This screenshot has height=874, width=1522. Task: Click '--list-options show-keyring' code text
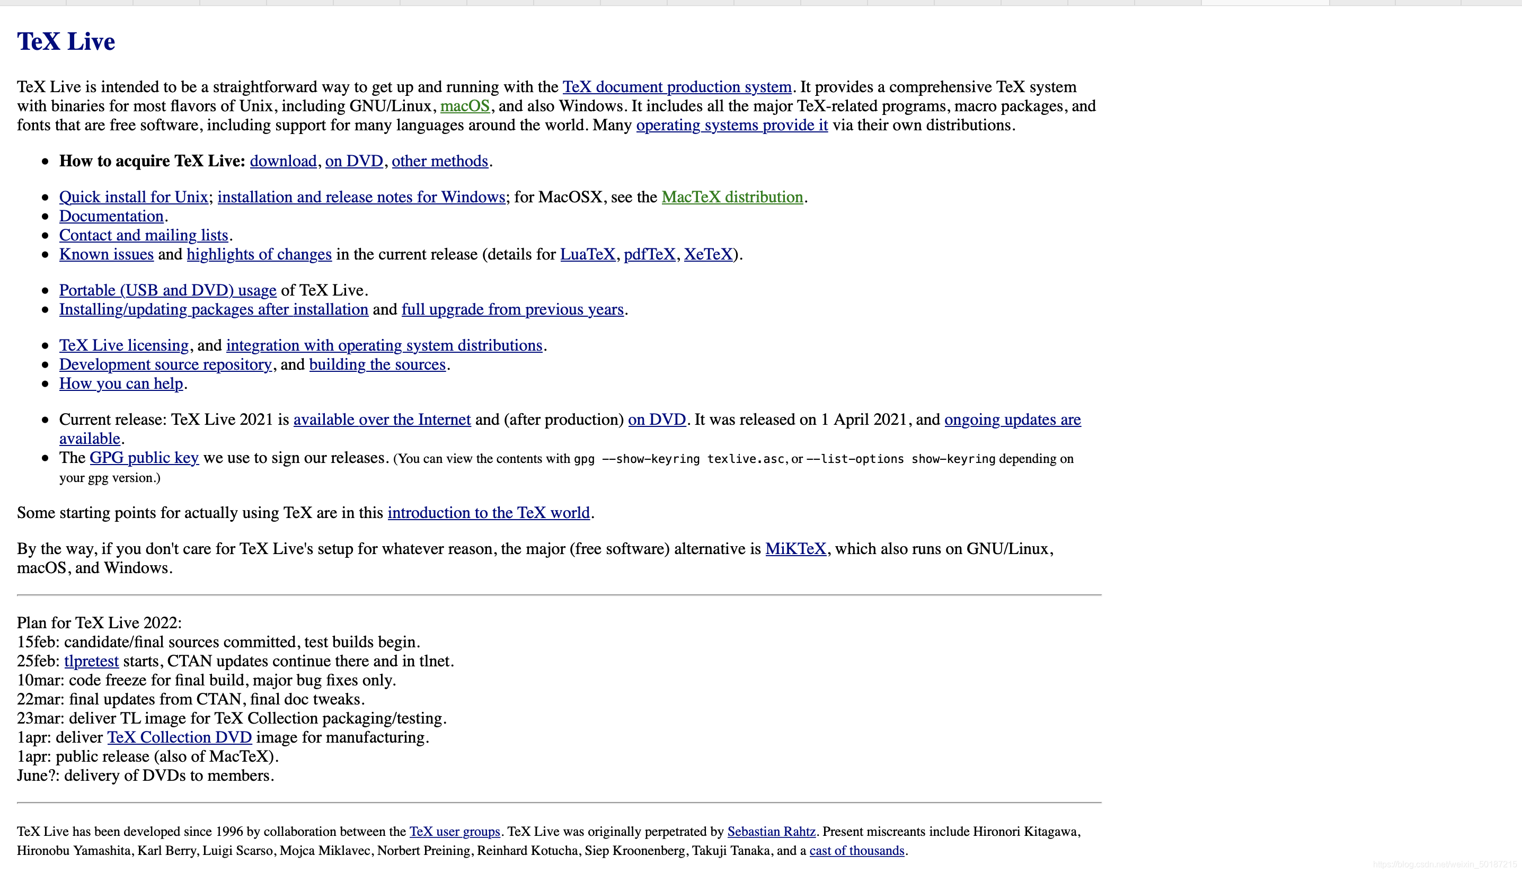900,459
